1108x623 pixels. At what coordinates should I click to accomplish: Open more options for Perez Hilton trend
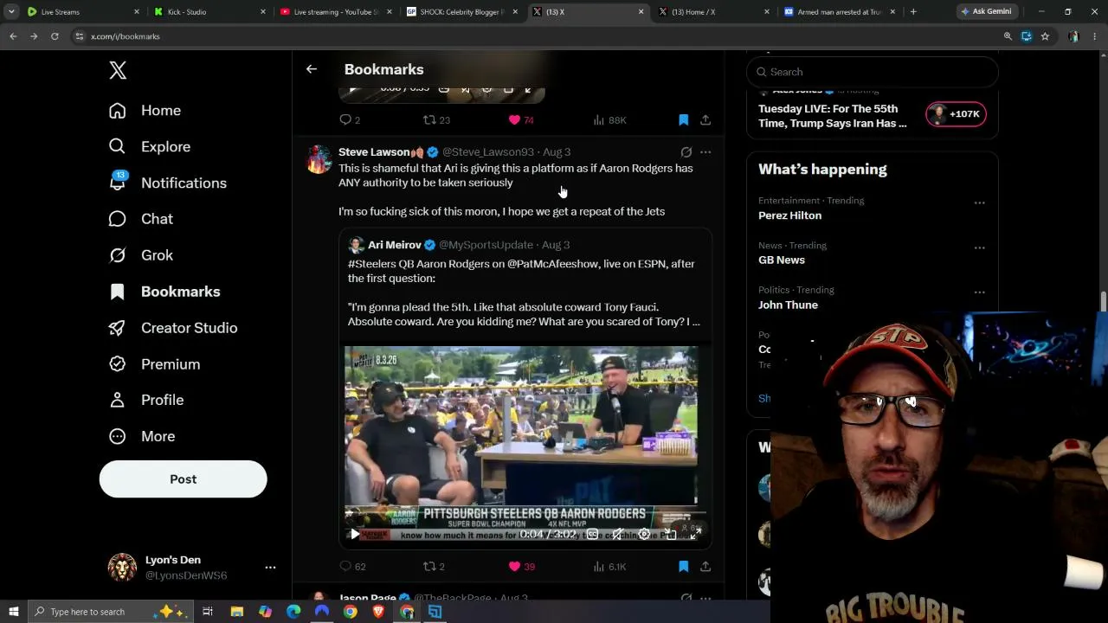point(979,202)
